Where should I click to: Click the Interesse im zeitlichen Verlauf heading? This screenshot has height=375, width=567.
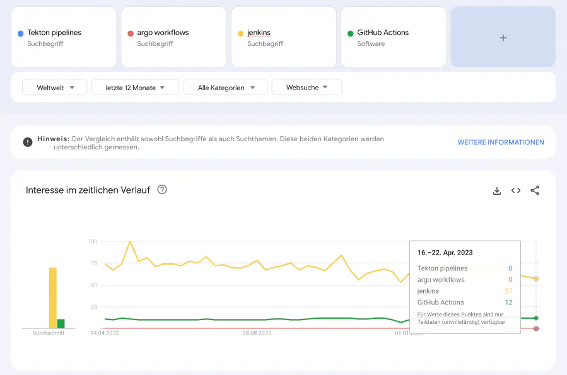[x=88, y=190]
